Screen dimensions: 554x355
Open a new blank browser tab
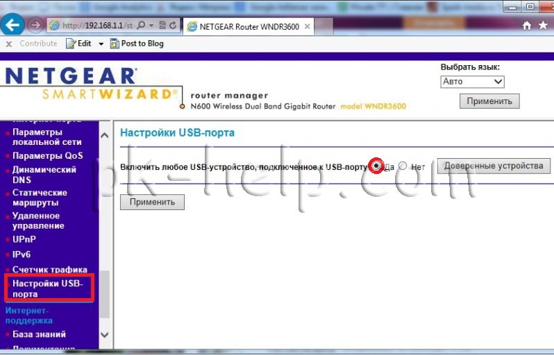click(x=324, y=27)
